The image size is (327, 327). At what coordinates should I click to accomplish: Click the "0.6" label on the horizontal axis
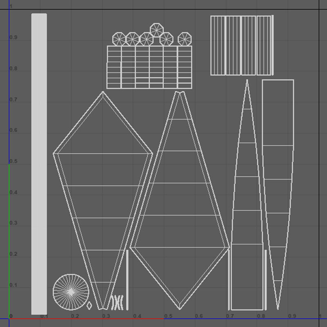click(199, 316)
